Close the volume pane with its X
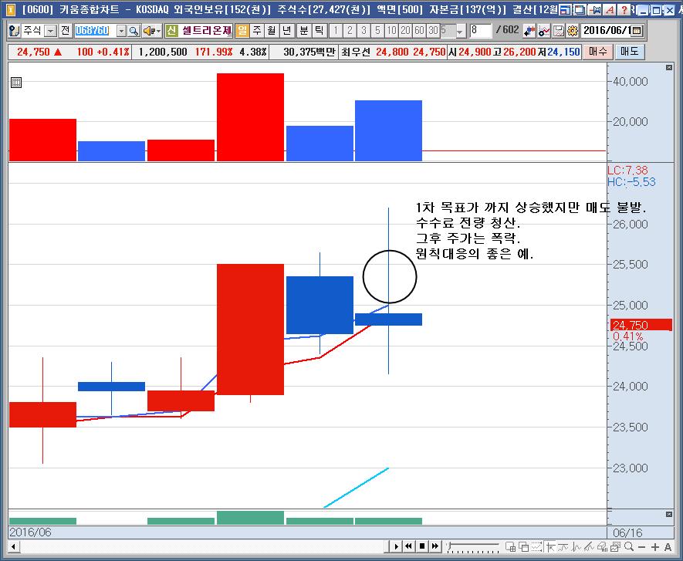Screen dimensions: 683x561 coord(669,67)
